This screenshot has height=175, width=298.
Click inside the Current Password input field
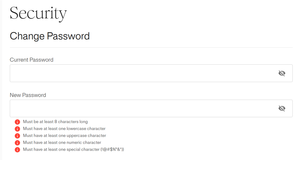coord(134,73)
